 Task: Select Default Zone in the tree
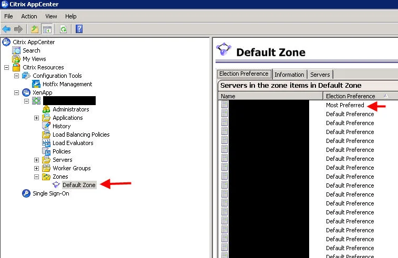(79, 185)
